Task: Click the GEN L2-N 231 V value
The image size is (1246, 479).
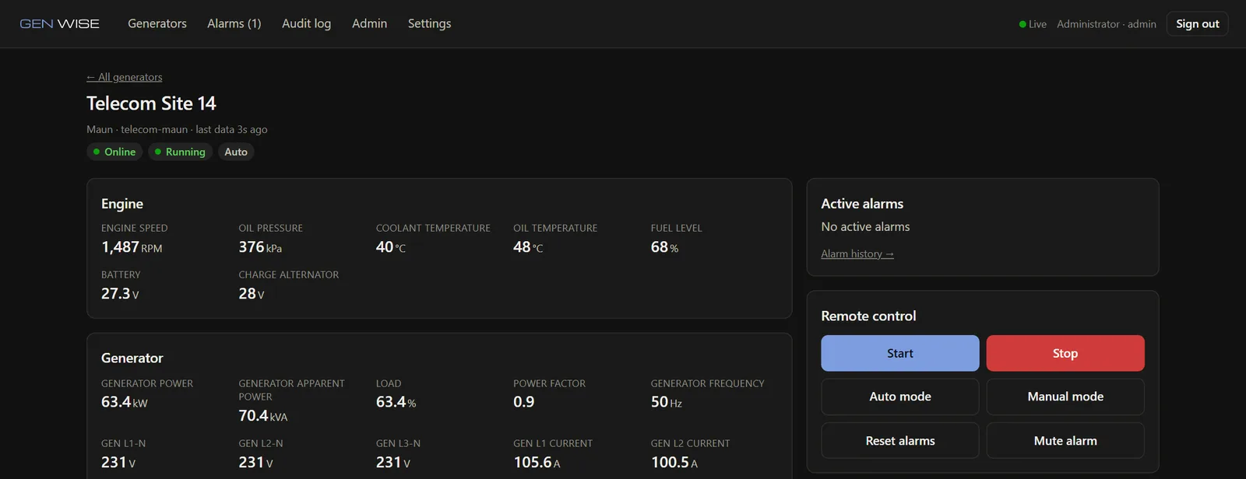Action: 255,463
